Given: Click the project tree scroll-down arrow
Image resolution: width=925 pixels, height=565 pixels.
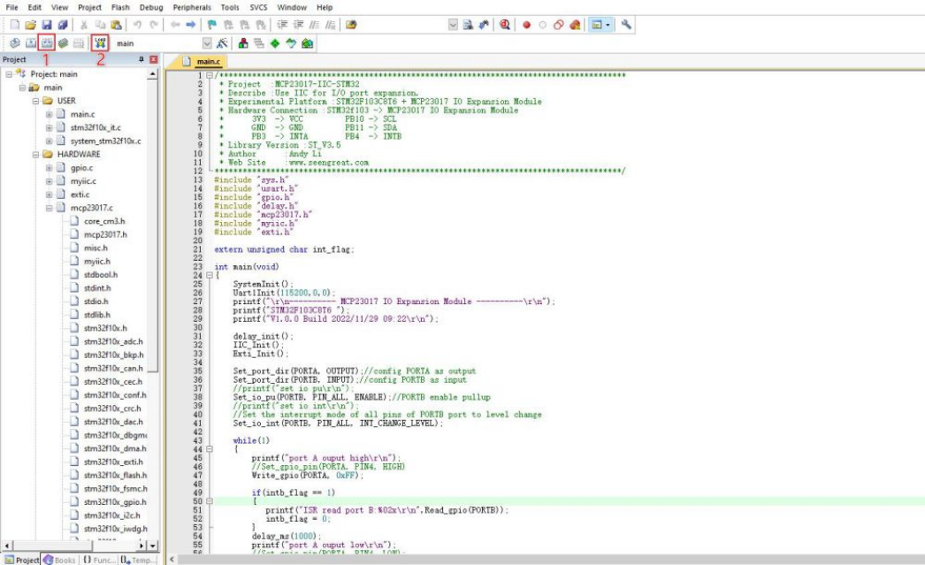Looking at the screenshot, I should (152, 546).
